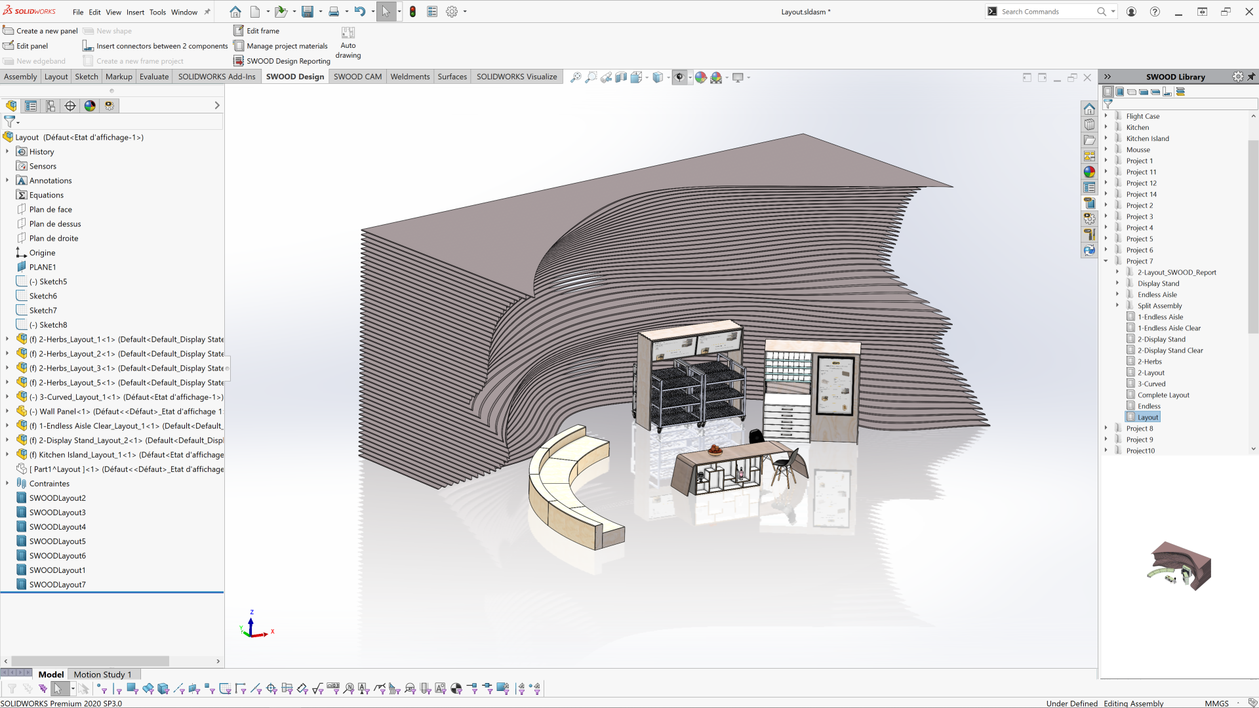1259x708 pixels.
Task: Open Design Library icon in the task pane
Action: point(1089,125)
